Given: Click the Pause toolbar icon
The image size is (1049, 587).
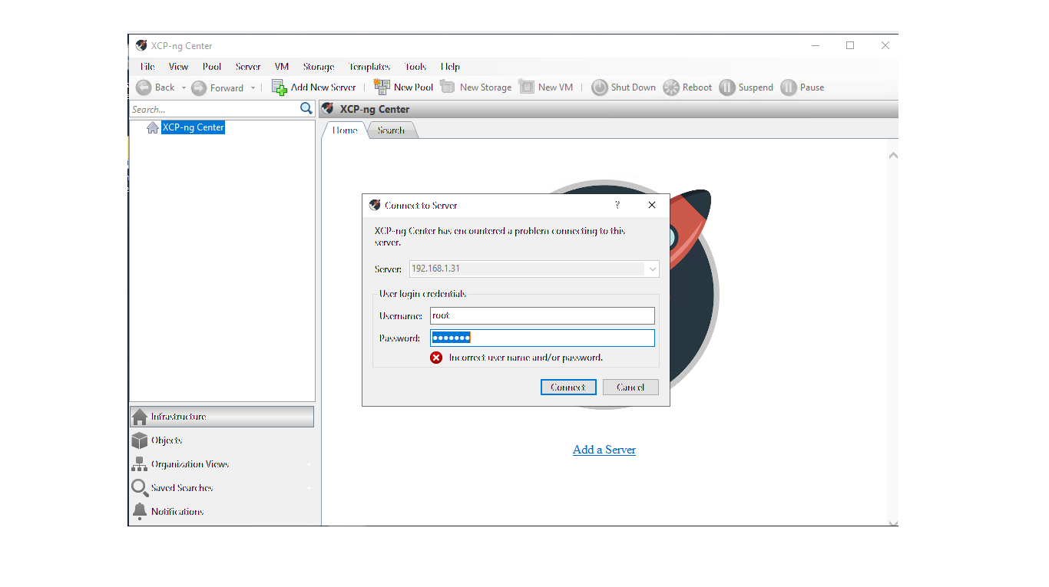Looking at the screenshot, I should click(789, 87).
